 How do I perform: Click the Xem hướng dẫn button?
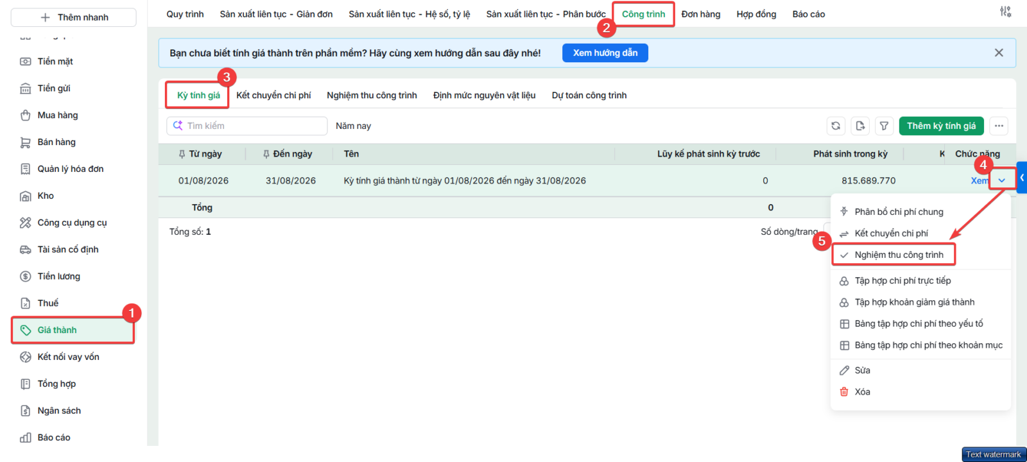click(x=605, y=53)
